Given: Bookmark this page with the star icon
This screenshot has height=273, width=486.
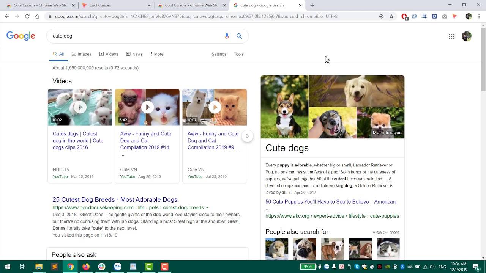Looking at the screenshot, I should (x=391, y=16).
